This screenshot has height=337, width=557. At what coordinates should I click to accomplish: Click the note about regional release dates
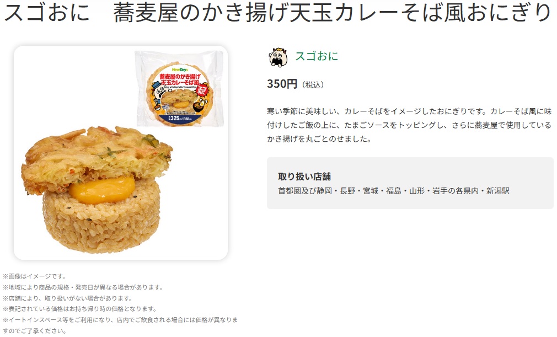pos(83,287)
